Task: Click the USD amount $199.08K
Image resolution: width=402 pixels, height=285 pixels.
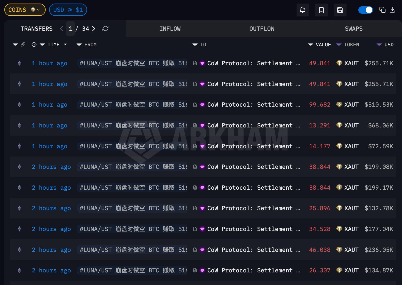Action: [379, 167]
